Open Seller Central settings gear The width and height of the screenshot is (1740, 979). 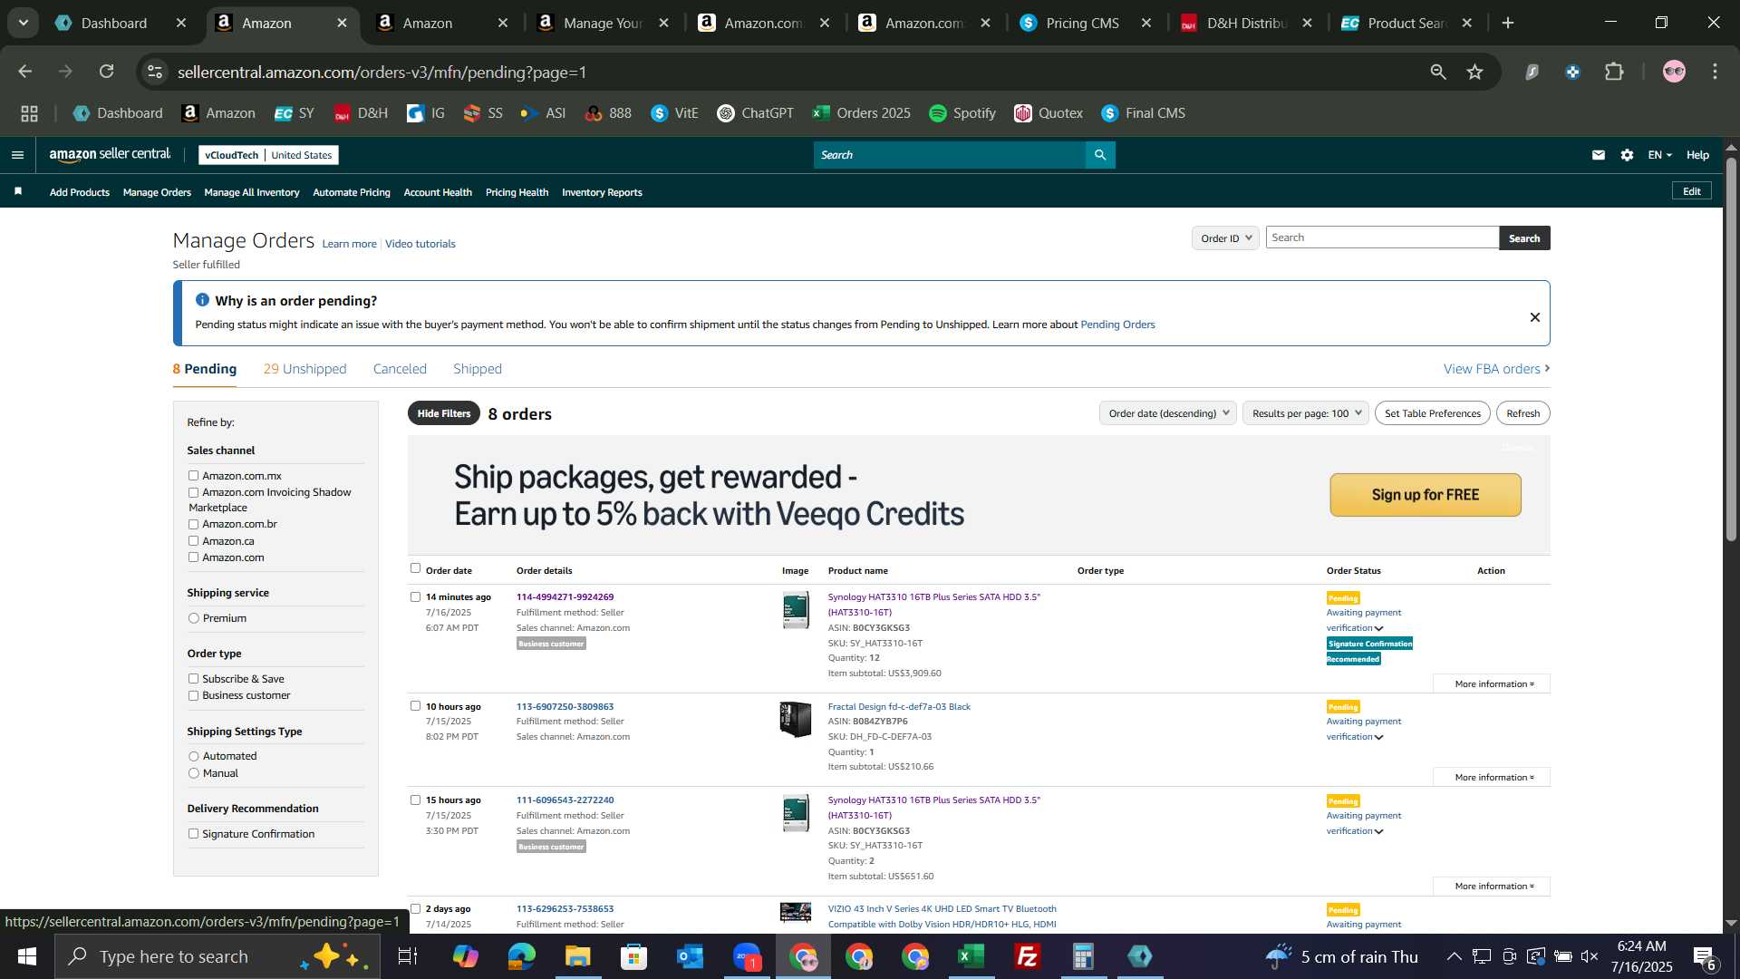1627,155
